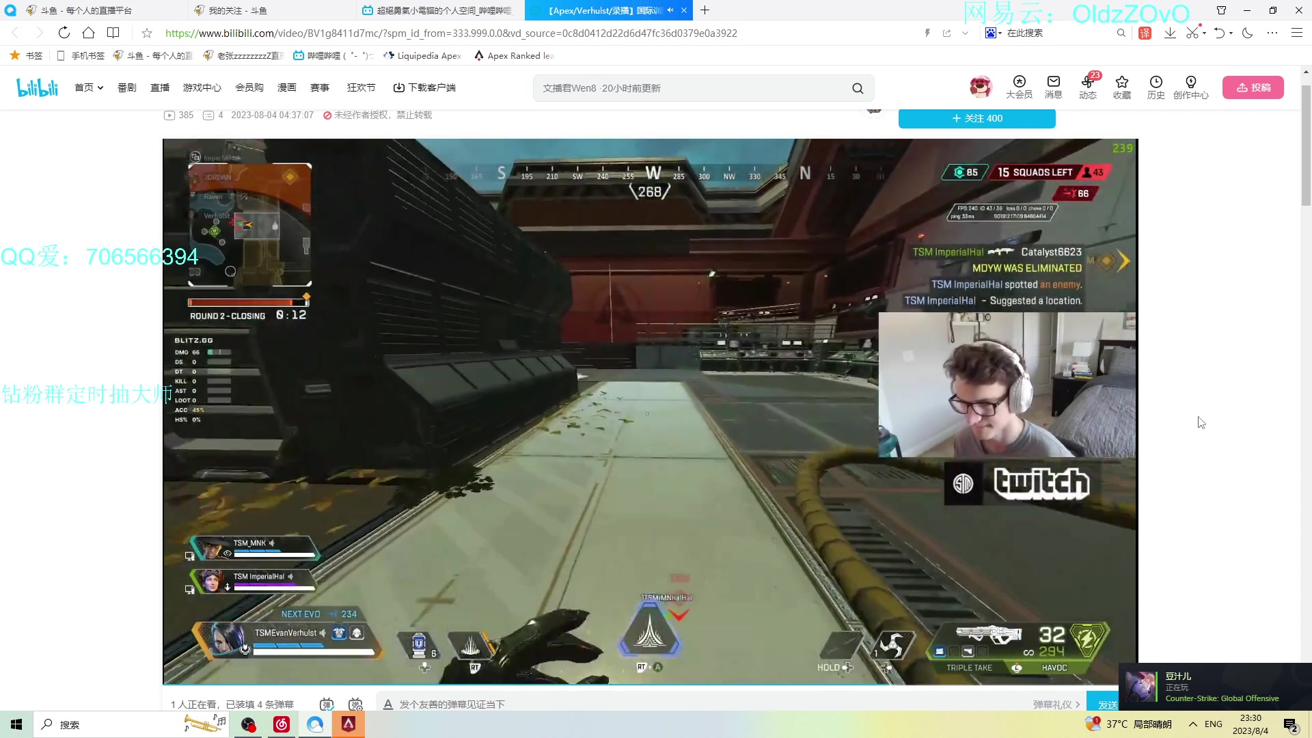Open NetEase Cloud Music in taskbar

coord(282,724)
